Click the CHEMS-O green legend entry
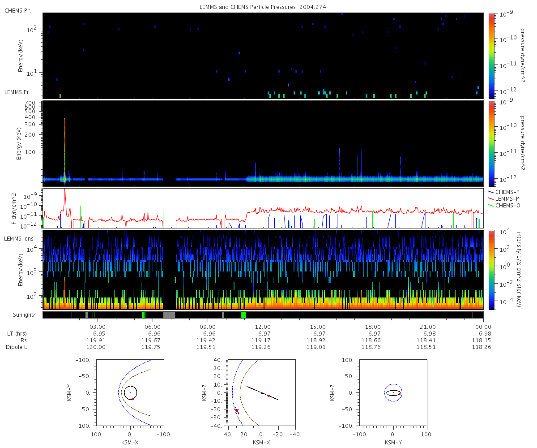Viewport: 537px width, 448px height. pyautogui.click(x=505, y=205)
